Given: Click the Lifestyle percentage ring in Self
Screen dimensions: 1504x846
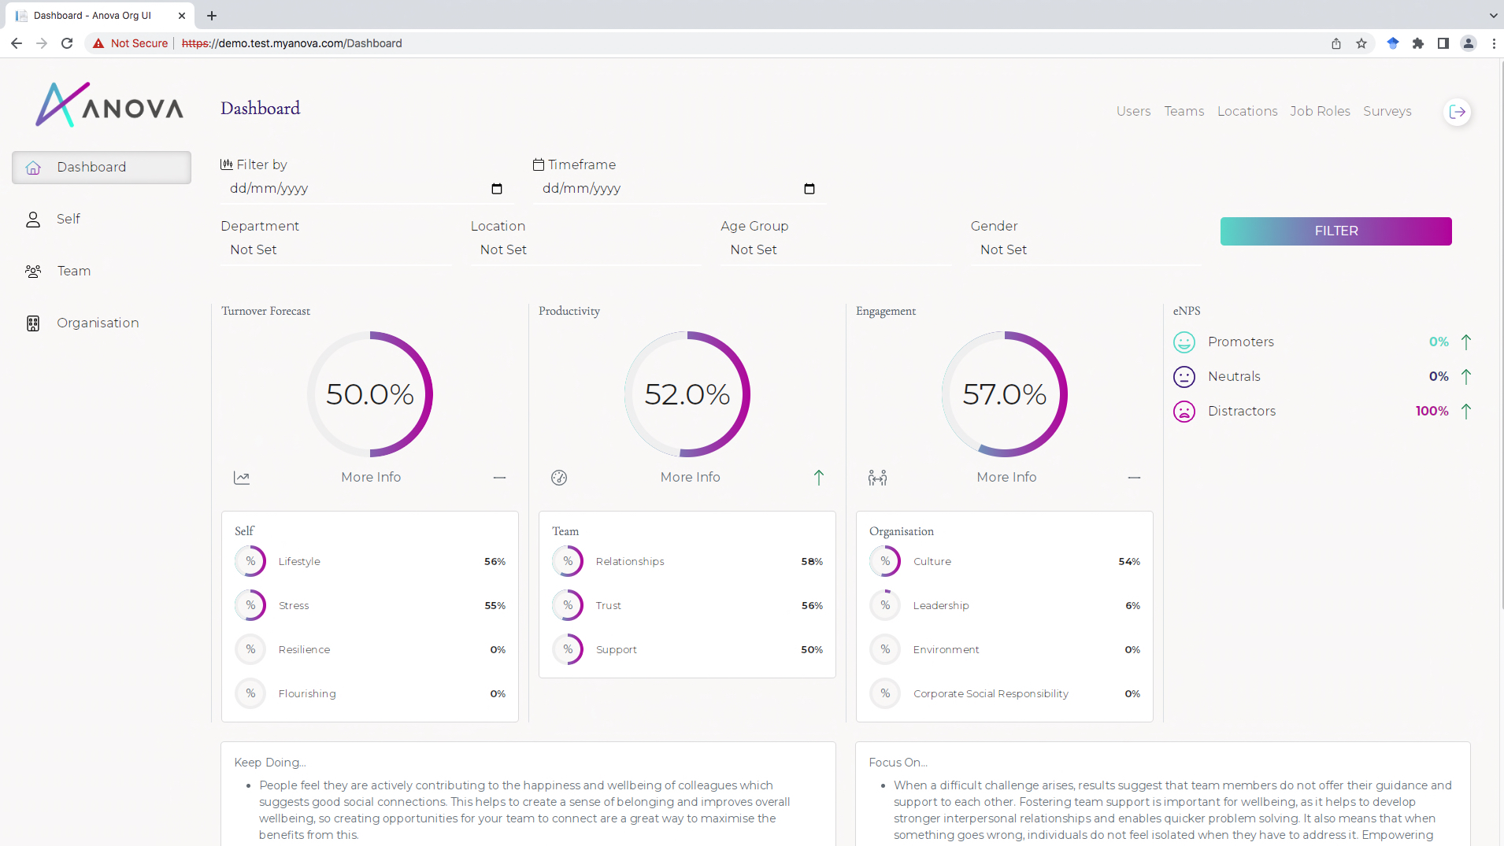Looking at the screenshot, I should [x=250, y=562].
